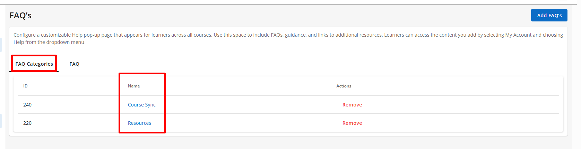Switch to the FAQ Categories tab
581x149 pixels.
click(34, 64)
